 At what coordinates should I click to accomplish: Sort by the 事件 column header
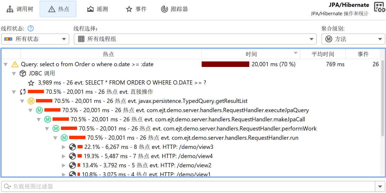tap(363, 54)
